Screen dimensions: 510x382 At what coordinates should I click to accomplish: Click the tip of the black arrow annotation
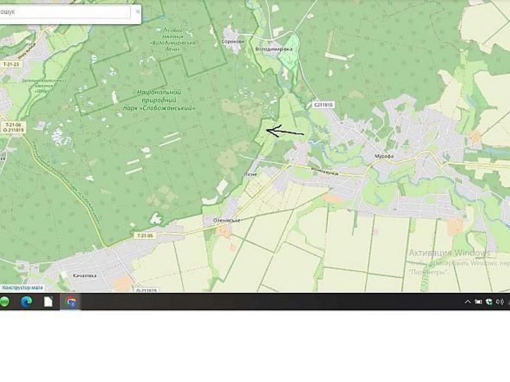click(267, 131)
